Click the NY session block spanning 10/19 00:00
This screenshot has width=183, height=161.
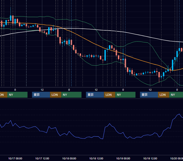(125, 95)
